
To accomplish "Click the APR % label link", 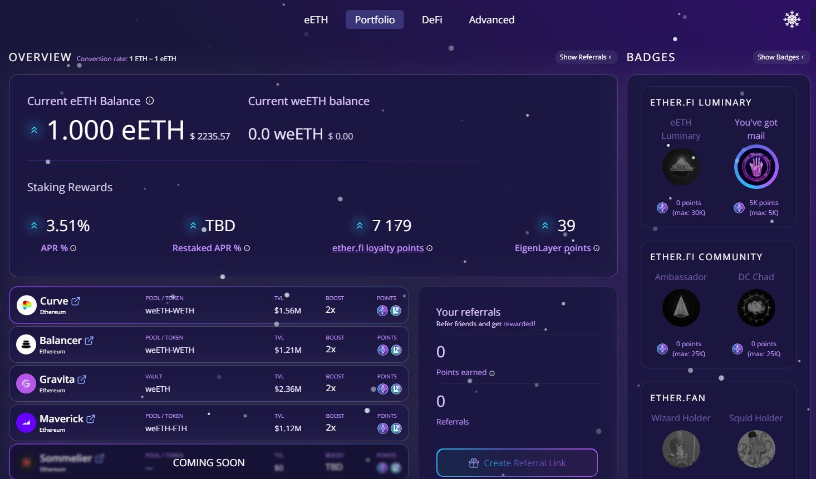I will tap(54, 248).
